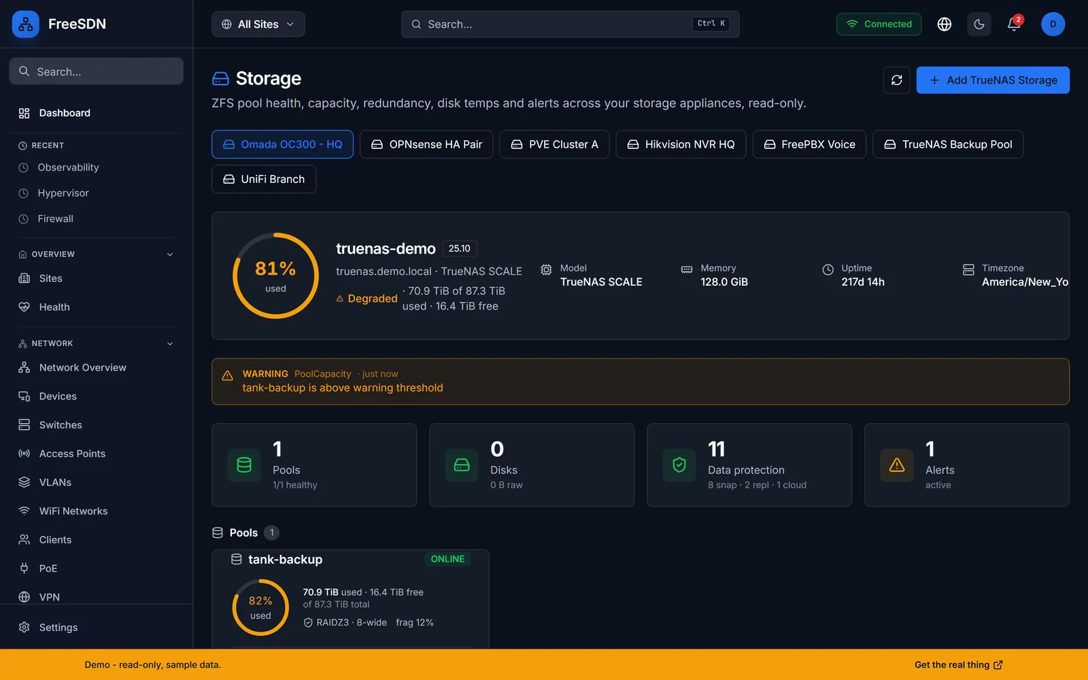Open Dashboard in sidebar

(x=96, y=113)
